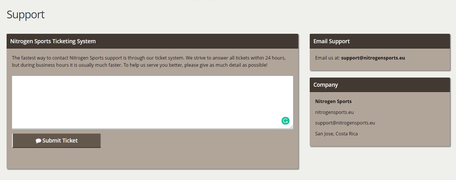The width and height of the screenshot is (456, 180).
Task: Select the bold support@nitrogensports.eu email address
Action: (373, 58)
